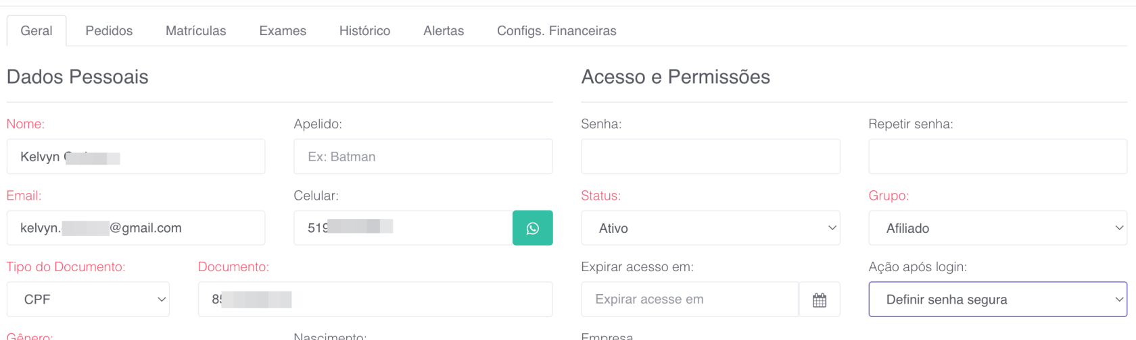Expand the Grupo dropdown showing Afiliado
This screenshot has height=340, width=1136.
pyautogui.click(x=997, y=228)
